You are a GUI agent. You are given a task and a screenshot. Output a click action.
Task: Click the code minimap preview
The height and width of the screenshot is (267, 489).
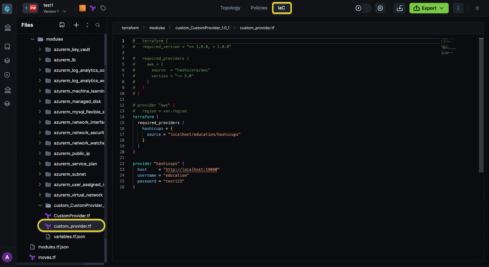click(448, 46)
